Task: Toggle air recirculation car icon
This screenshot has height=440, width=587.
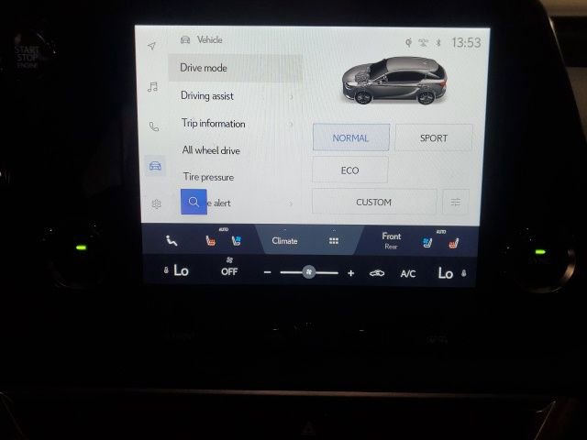Action: tap(377, 273)
